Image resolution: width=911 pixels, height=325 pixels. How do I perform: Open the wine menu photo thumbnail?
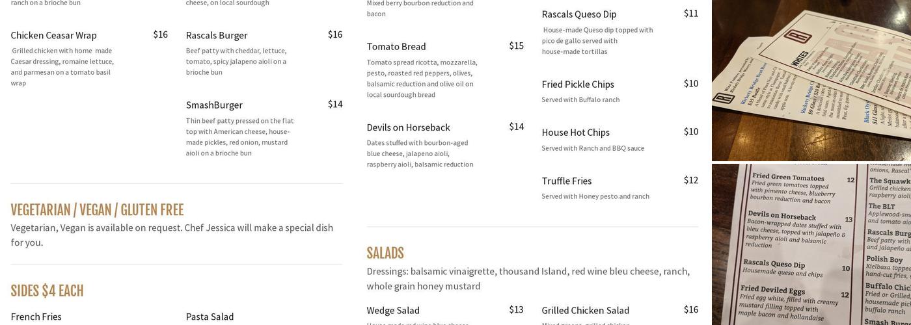(811, 80)
